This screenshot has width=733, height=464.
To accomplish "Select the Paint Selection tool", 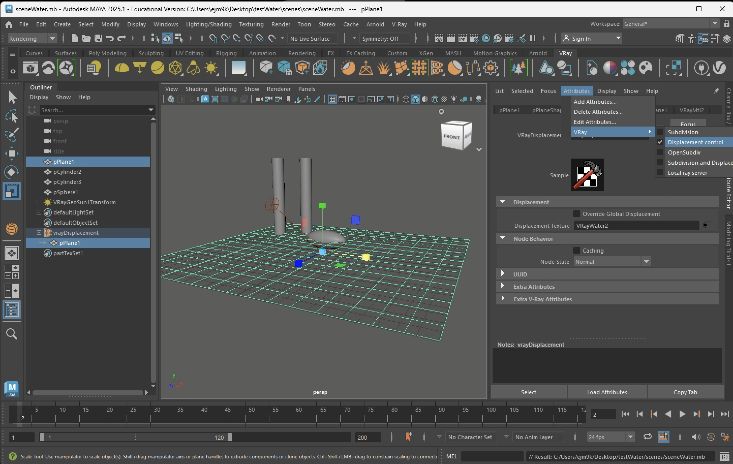I will (x=12, y=134).
